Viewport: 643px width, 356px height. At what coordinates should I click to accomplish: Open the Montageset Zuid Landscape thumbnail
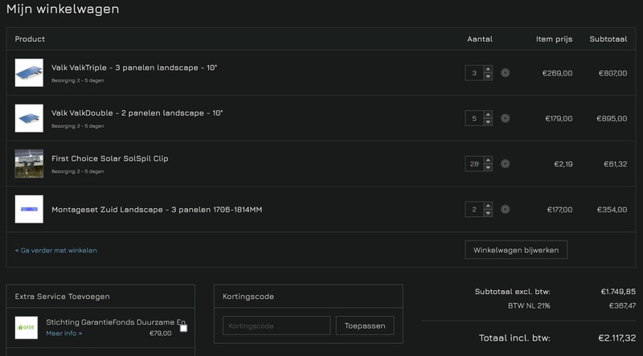pos(29,209)
